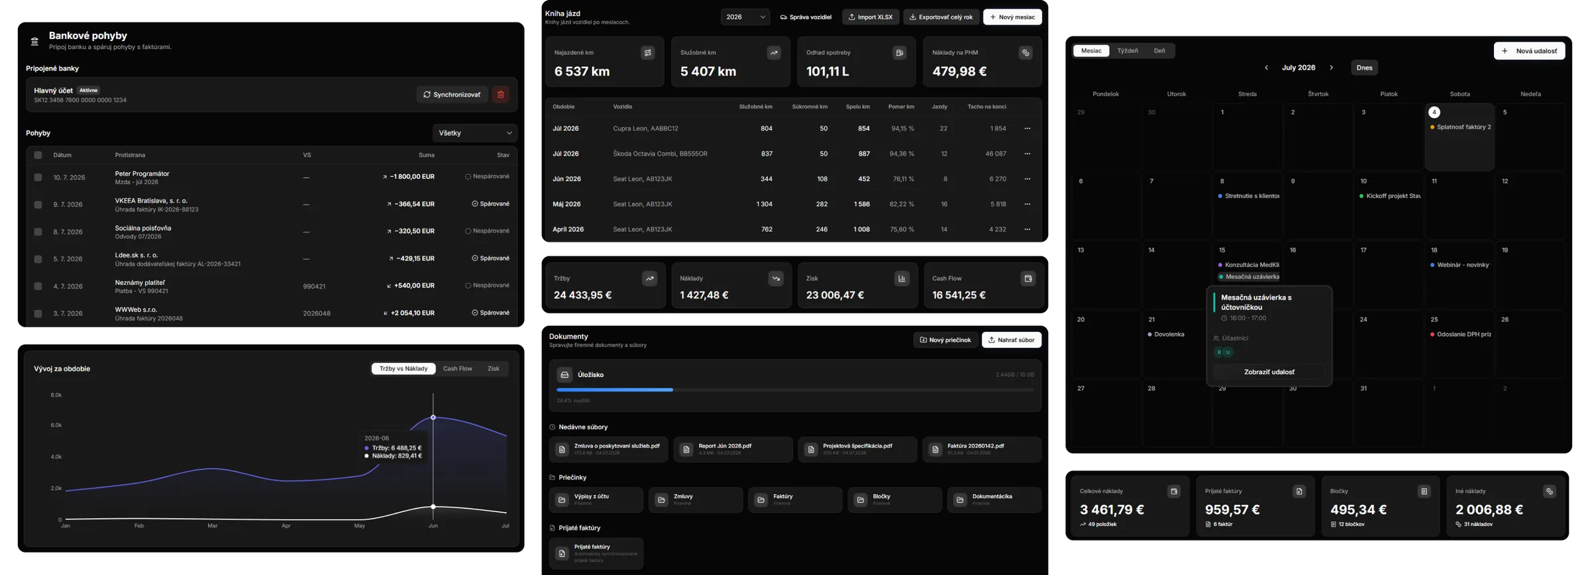
Task: Click Nová udalosť button
Action: point(1530,51)
